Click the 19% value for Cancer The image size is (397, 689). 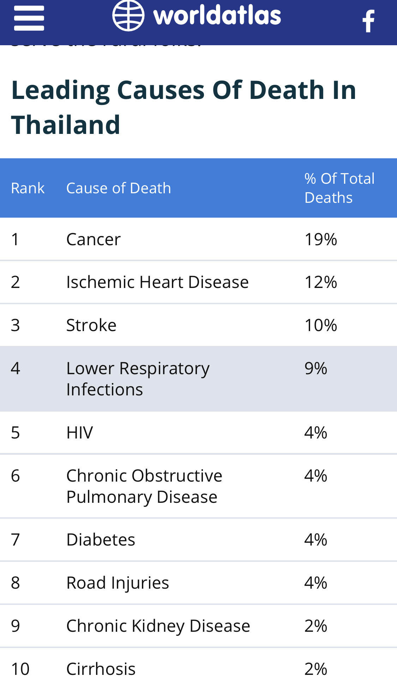point(321,240)
